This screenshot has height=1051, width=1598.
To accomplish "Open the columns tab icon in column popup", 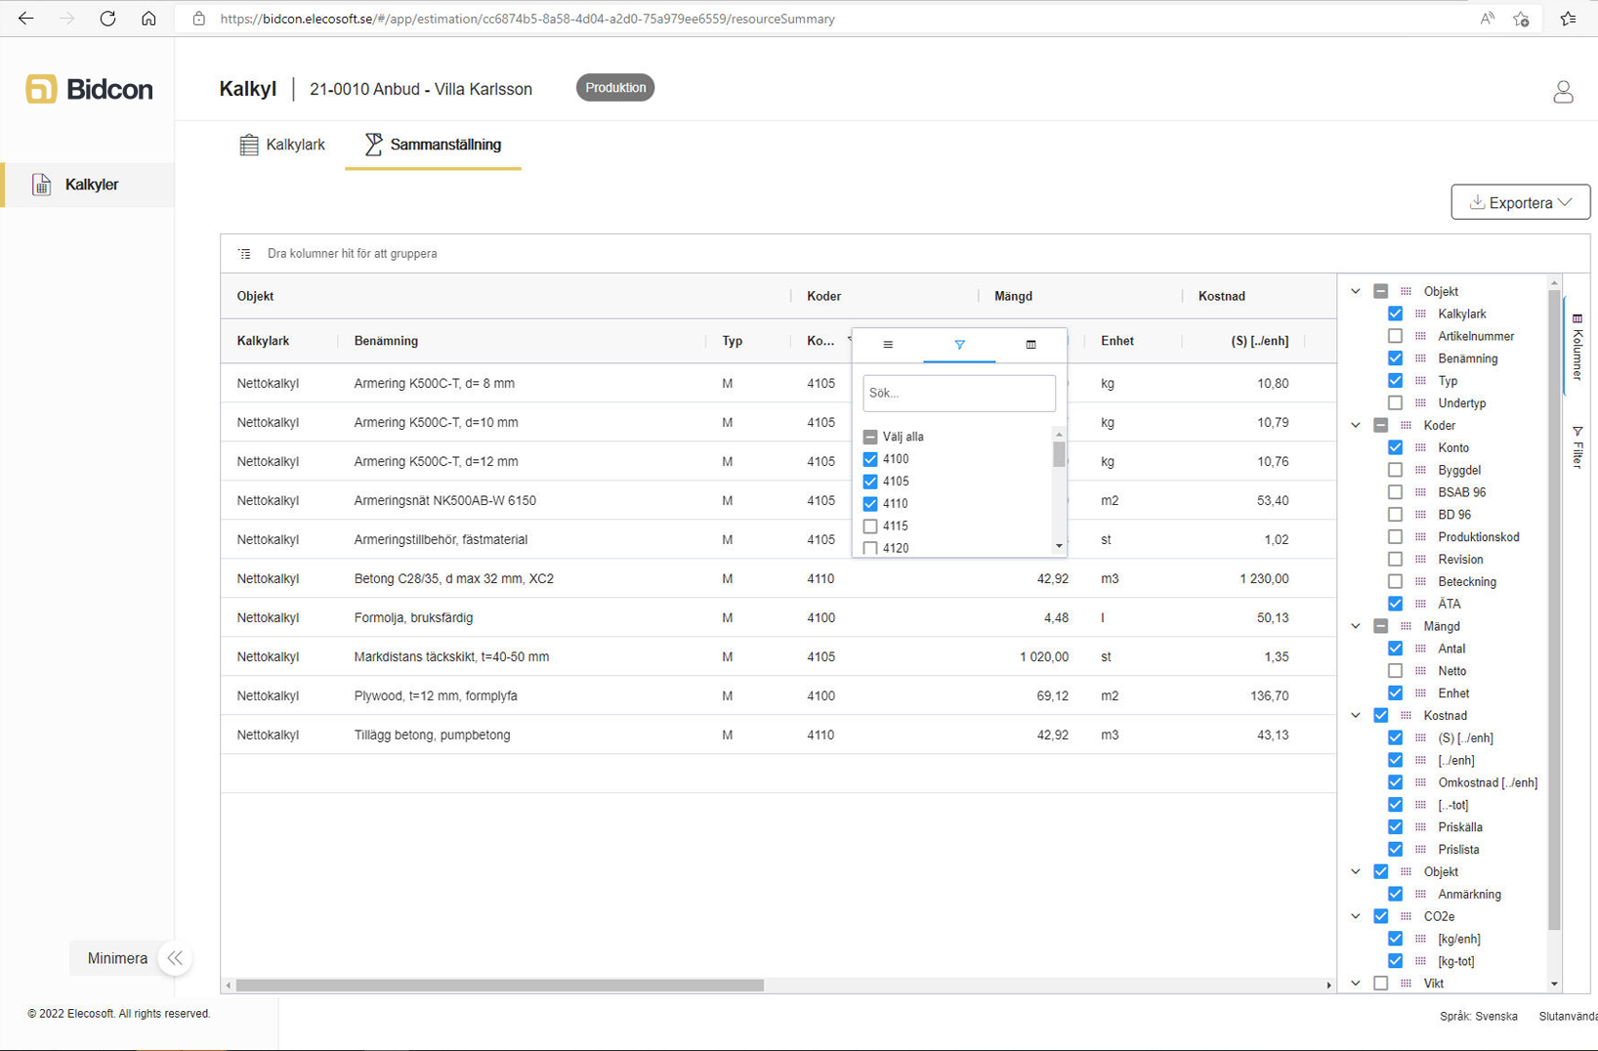I will [x=1030, y=345].
